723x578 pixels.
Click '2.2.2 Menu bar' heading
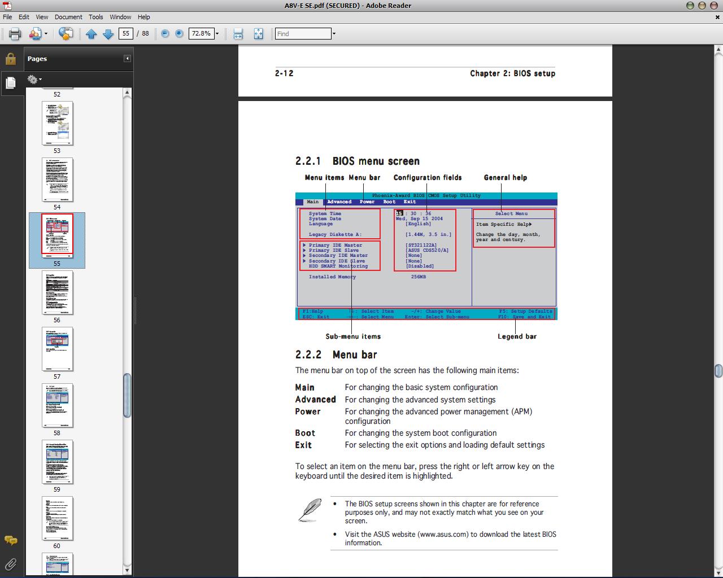coord(336,355)
